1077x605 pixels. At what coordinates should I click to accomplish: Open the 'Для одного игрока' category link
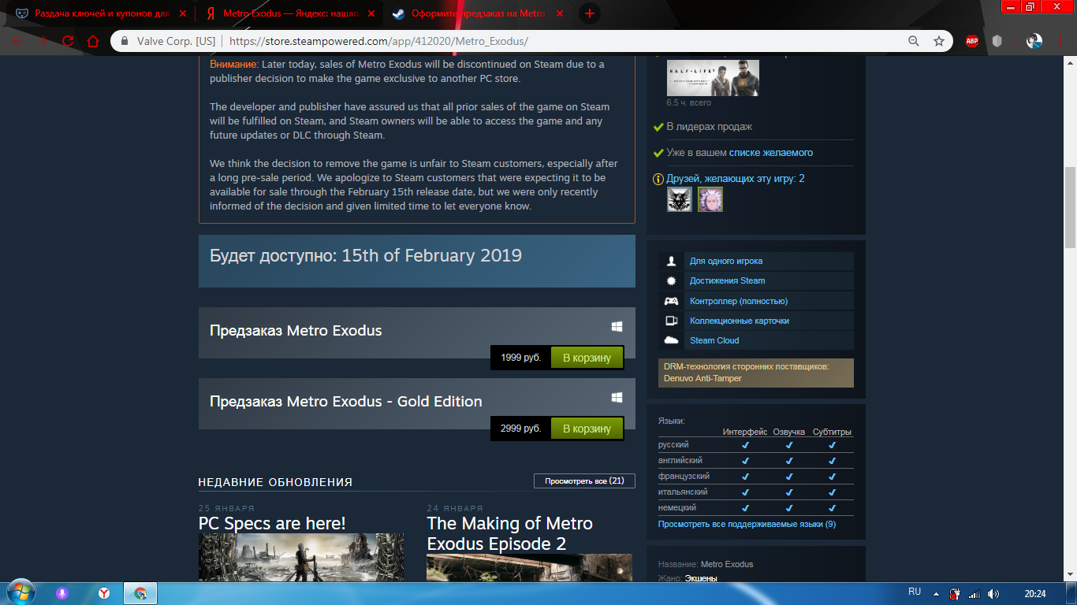pyautogui.click(x=726, y=261)
